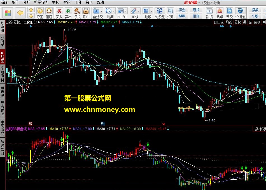The image size is (266, 190).
Task: Click the 研报 button
Action: pyautogui.click(x=196, y=10)
